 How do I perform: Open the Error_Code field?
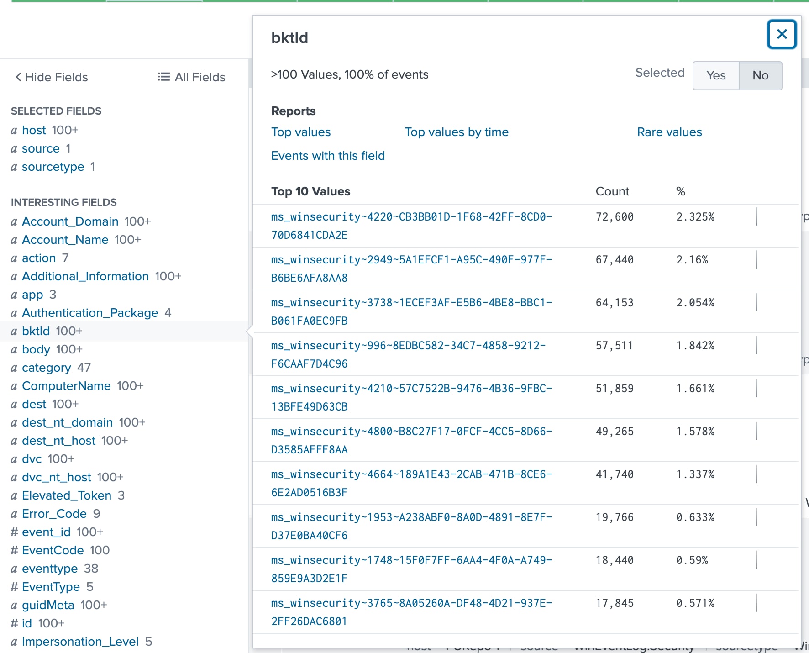coord(54,514)
